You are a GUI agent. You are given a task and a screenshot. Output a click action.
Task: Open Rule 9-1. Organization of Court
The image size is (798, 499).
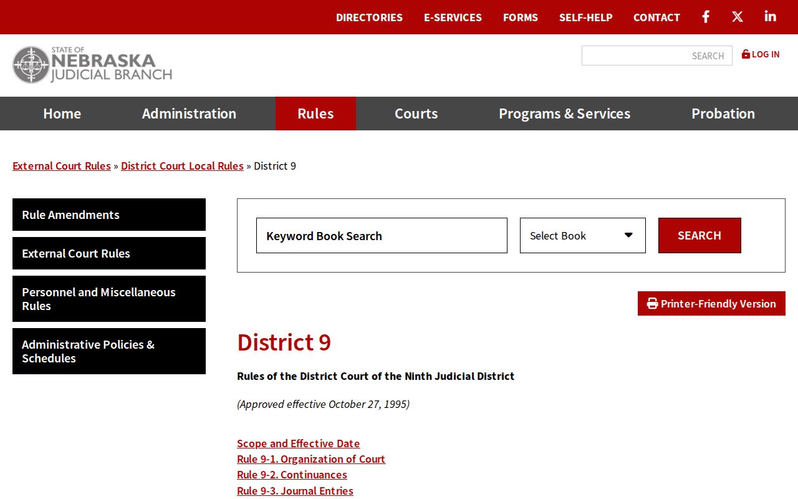[x=311, y=459]
